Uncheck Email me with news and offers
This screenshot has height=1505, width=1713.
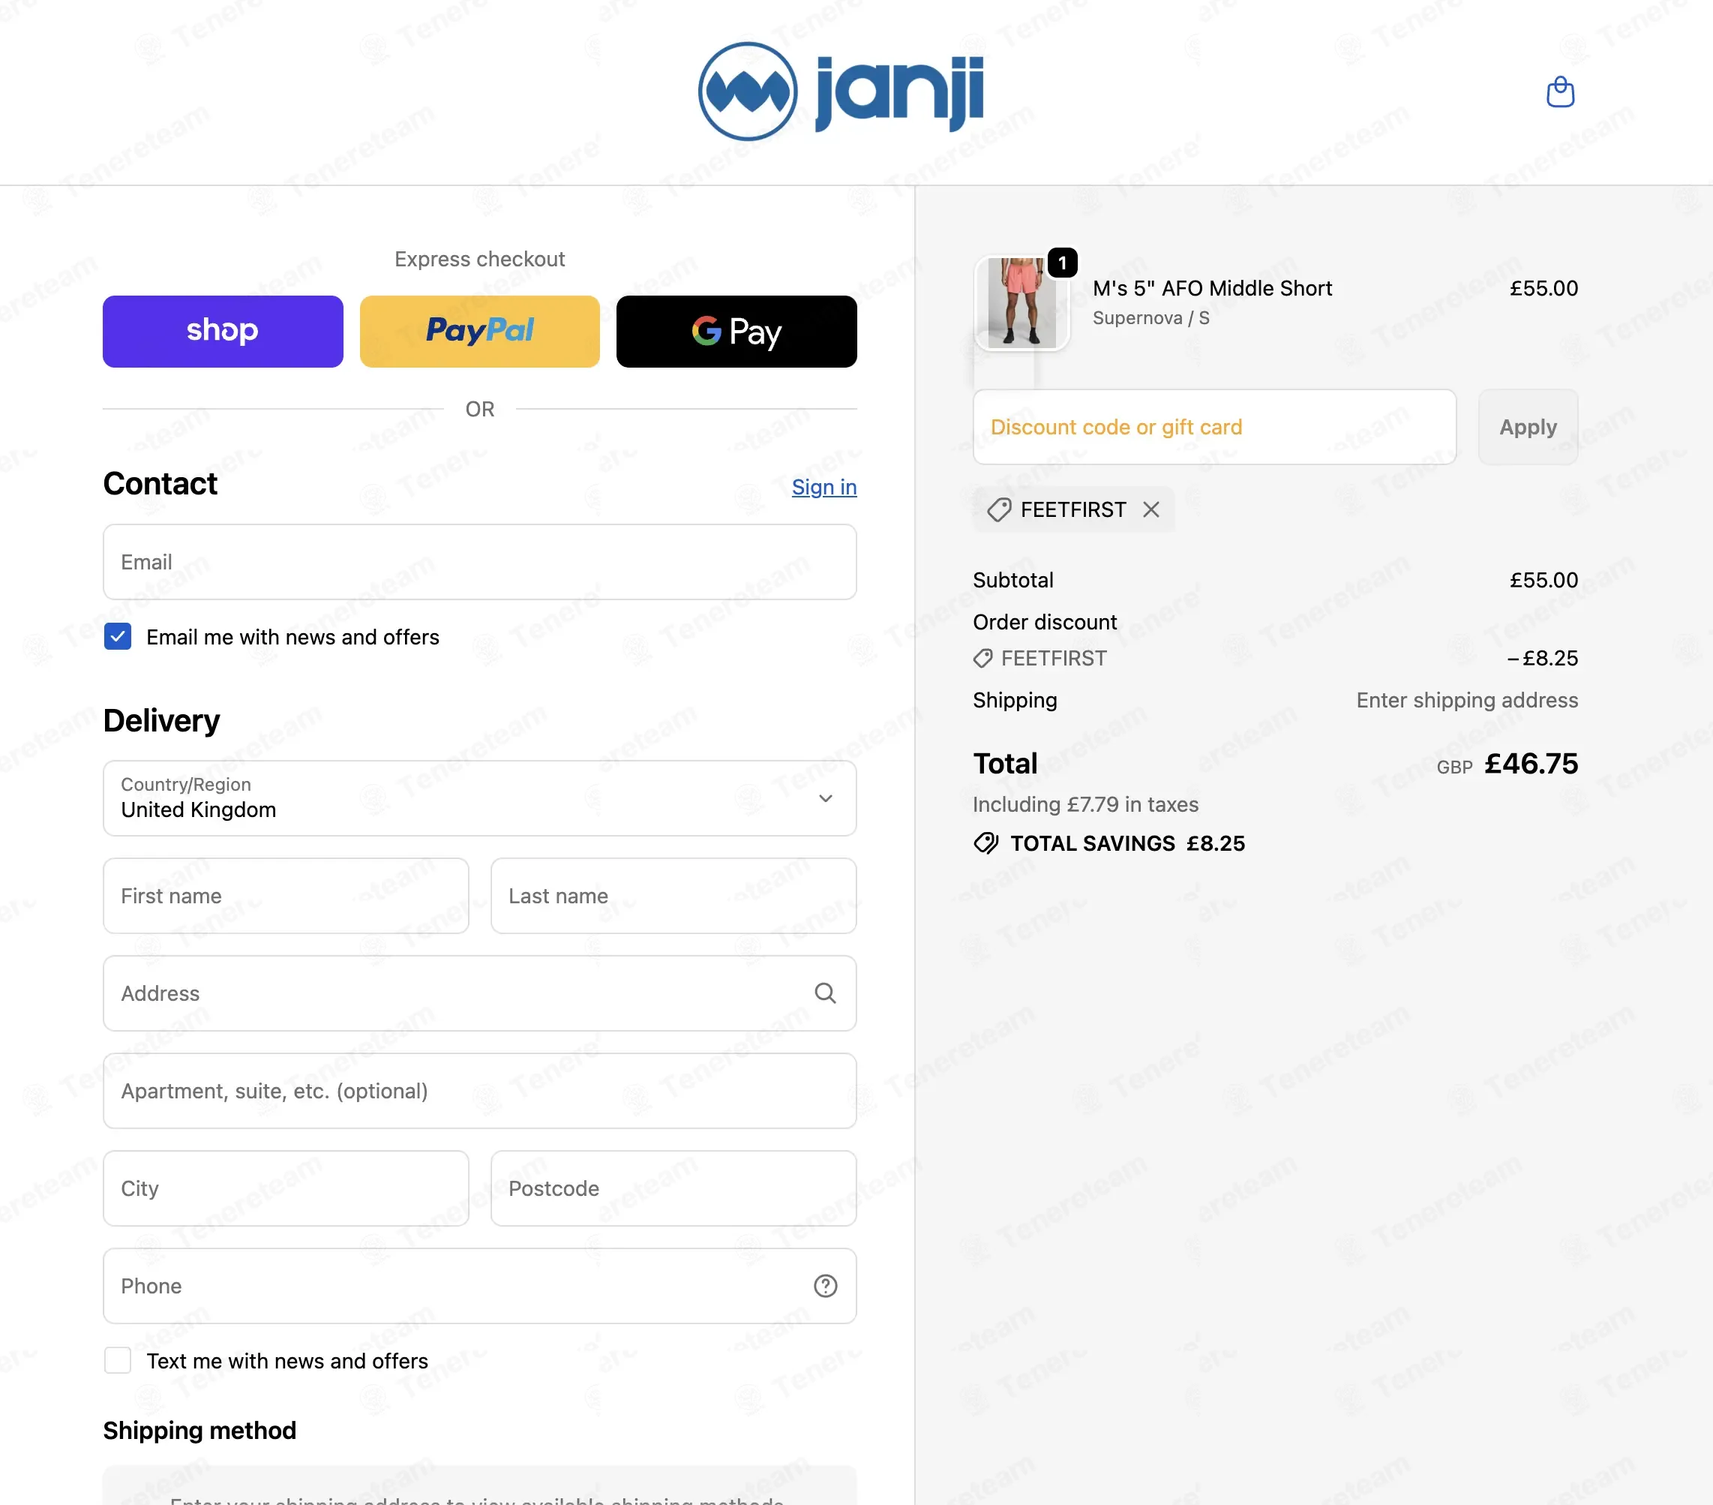tap(117, 637)
